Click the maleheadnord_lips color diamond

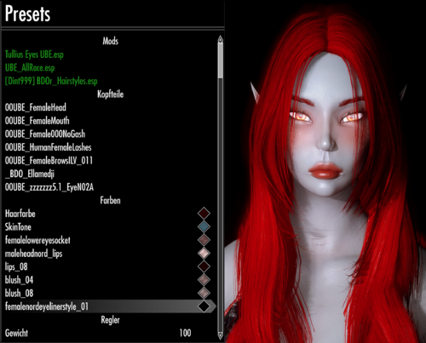tap(204, 254)
